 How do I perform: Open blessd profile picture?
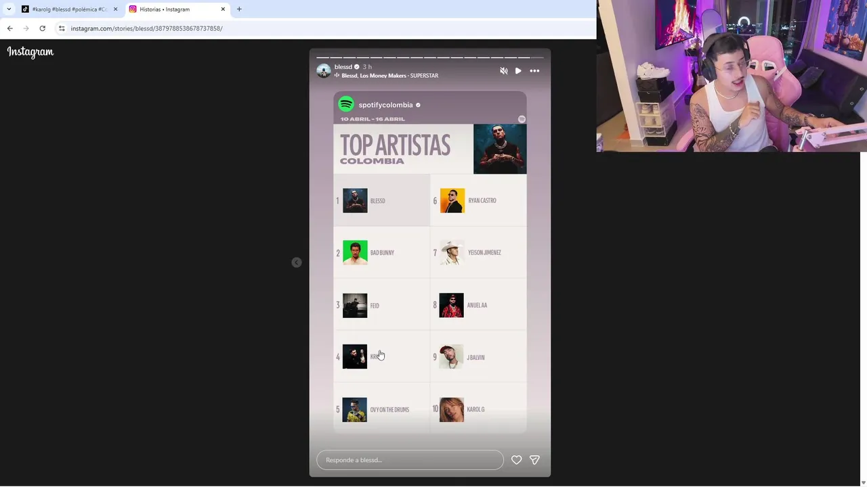pyautogui.click(x=324, y=70)
